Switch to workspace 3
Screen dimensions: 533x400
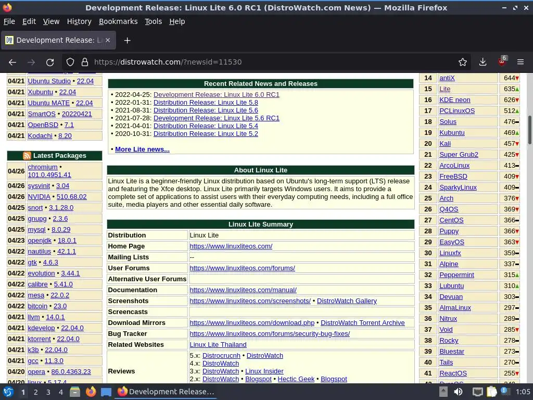48,392
